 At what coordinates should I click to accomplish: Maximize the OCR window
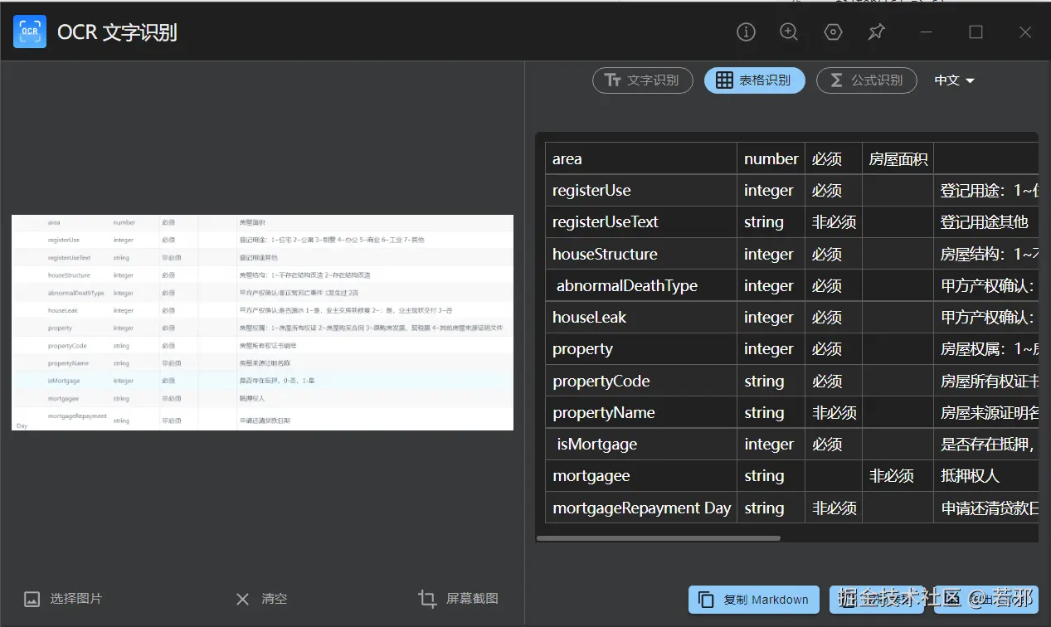[976, 32]
